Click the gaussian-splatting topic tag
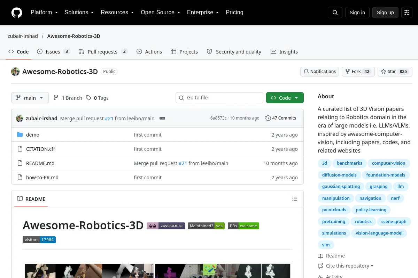This screenshot has width=418, height=278. (x=341, y=187)
